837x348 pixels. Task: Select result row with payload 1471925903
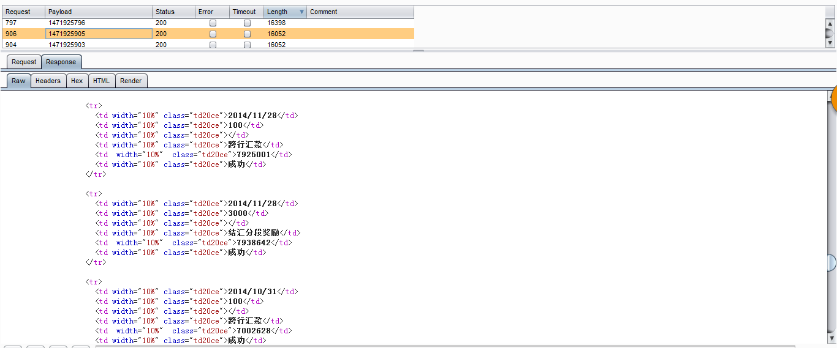coord(208,45)
